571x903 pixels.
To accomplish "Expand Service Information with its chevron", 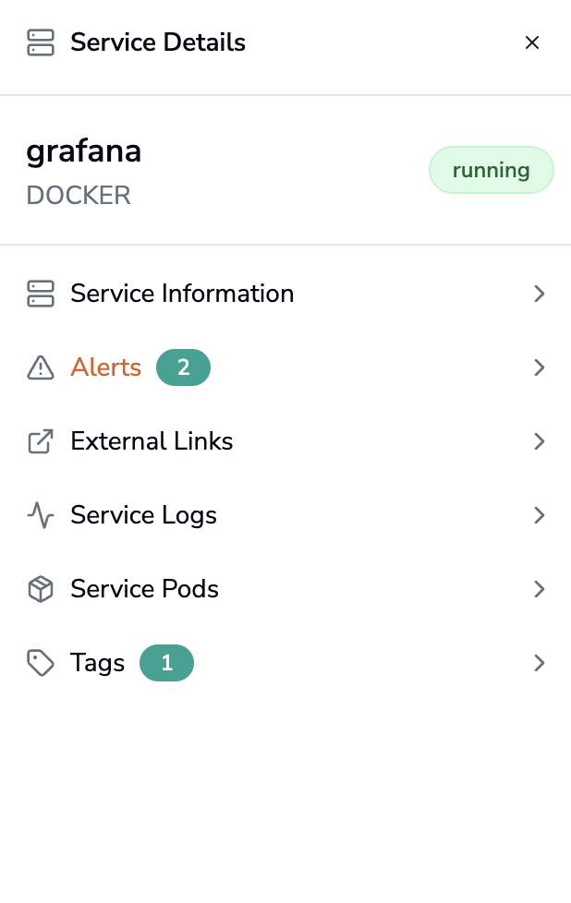I will (x=540, y=294).
